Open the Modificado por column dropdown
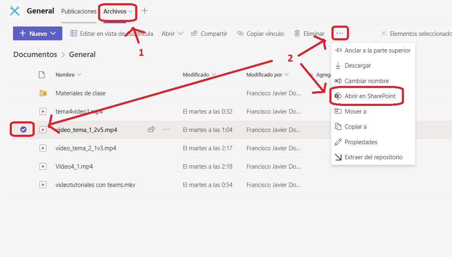Screen dimensions: 452x257 287,75
